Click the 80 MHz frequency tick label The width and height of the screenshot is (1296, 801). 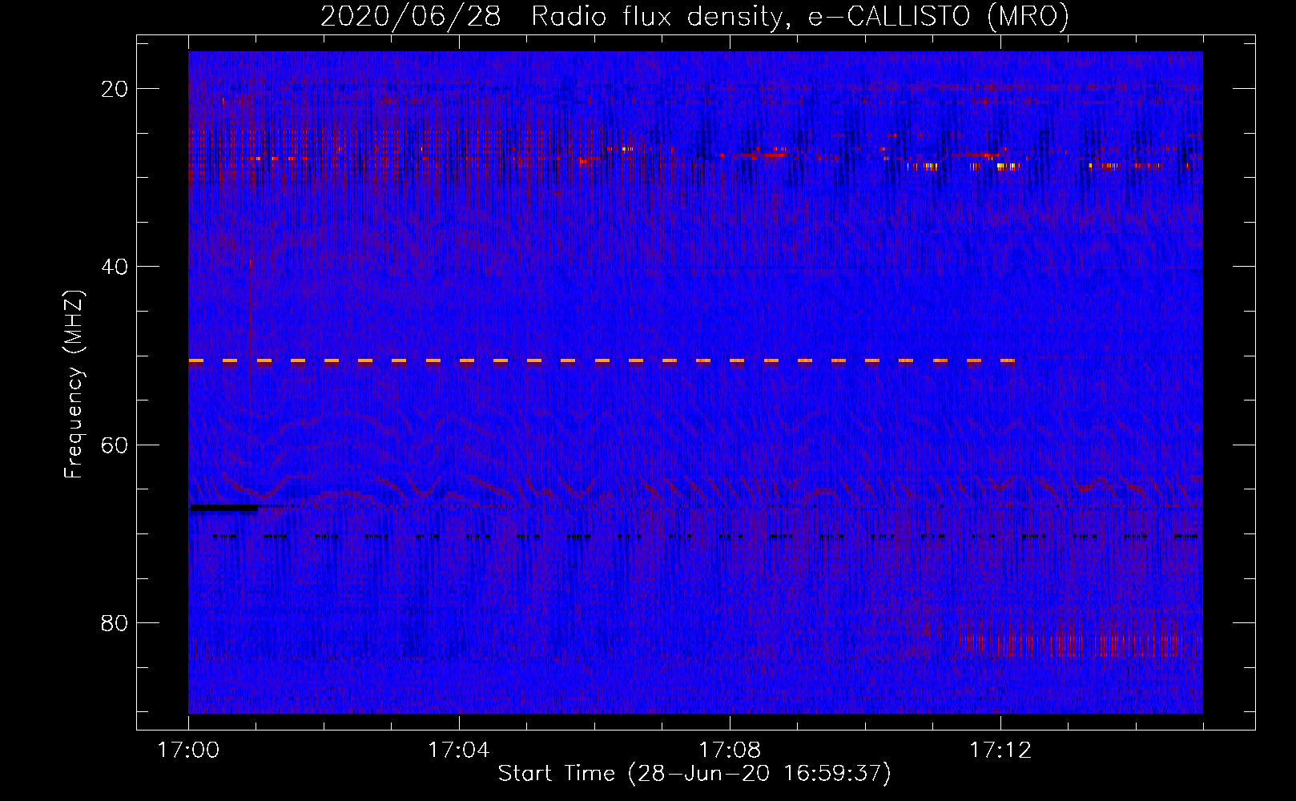pyautogui.click(x=115, y=622)
